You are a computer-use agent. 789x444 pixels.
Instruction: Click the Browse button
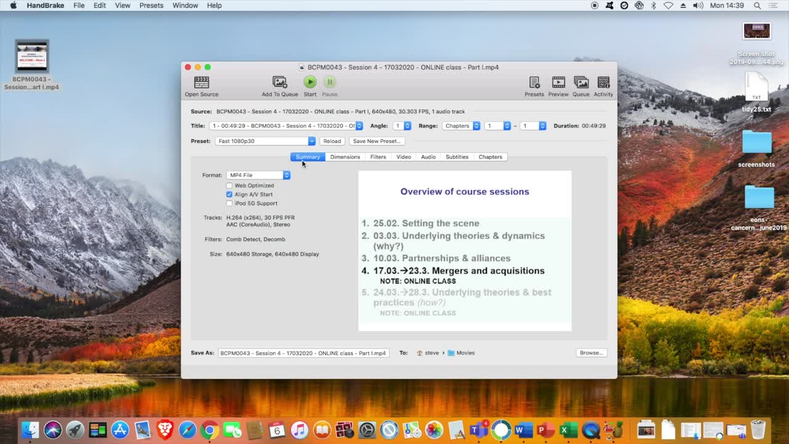pyautogui.click(x=591, y=353)
